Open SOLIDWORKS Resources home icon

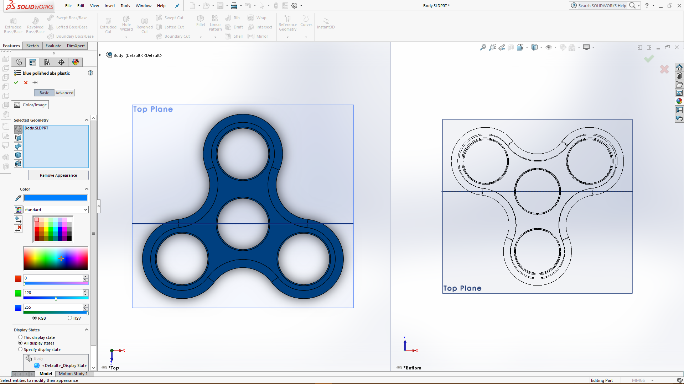(x=679, y=67)
